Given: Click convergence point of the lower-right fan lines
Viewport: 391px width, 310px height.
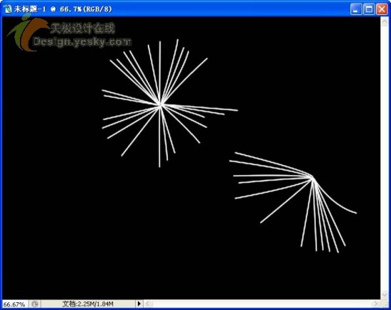Looking at the screenshot, I should click(x=313, y=178).
